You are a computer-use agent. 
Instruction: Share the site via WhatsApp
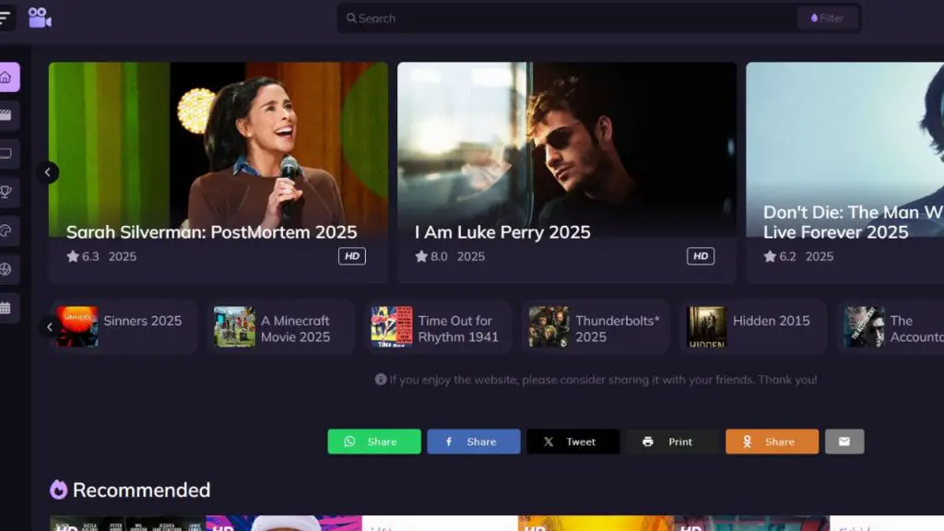click(x=374, y=442)
